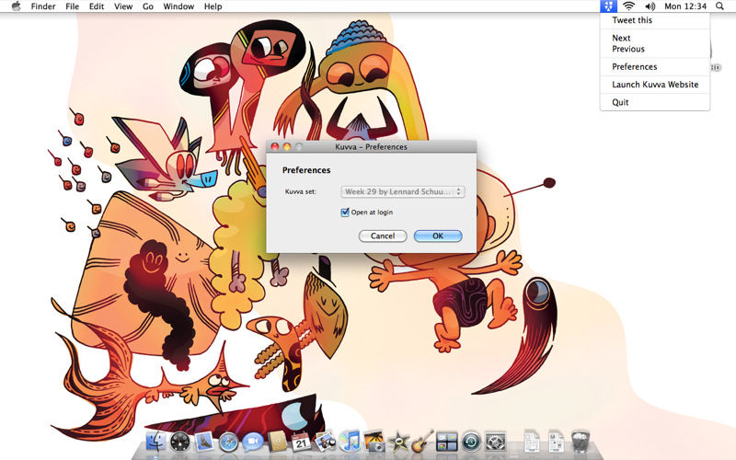
Task: Launch Preview from the Dock
Action: pyautogui.click(x=326, y=442)
